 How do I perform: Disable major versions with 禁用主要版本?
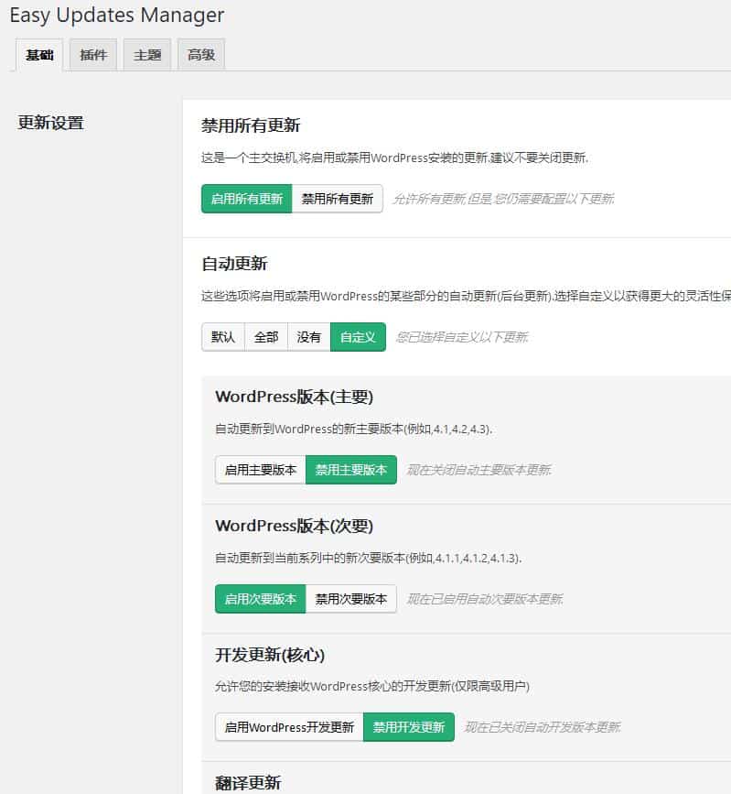click(x=351, y=470)
